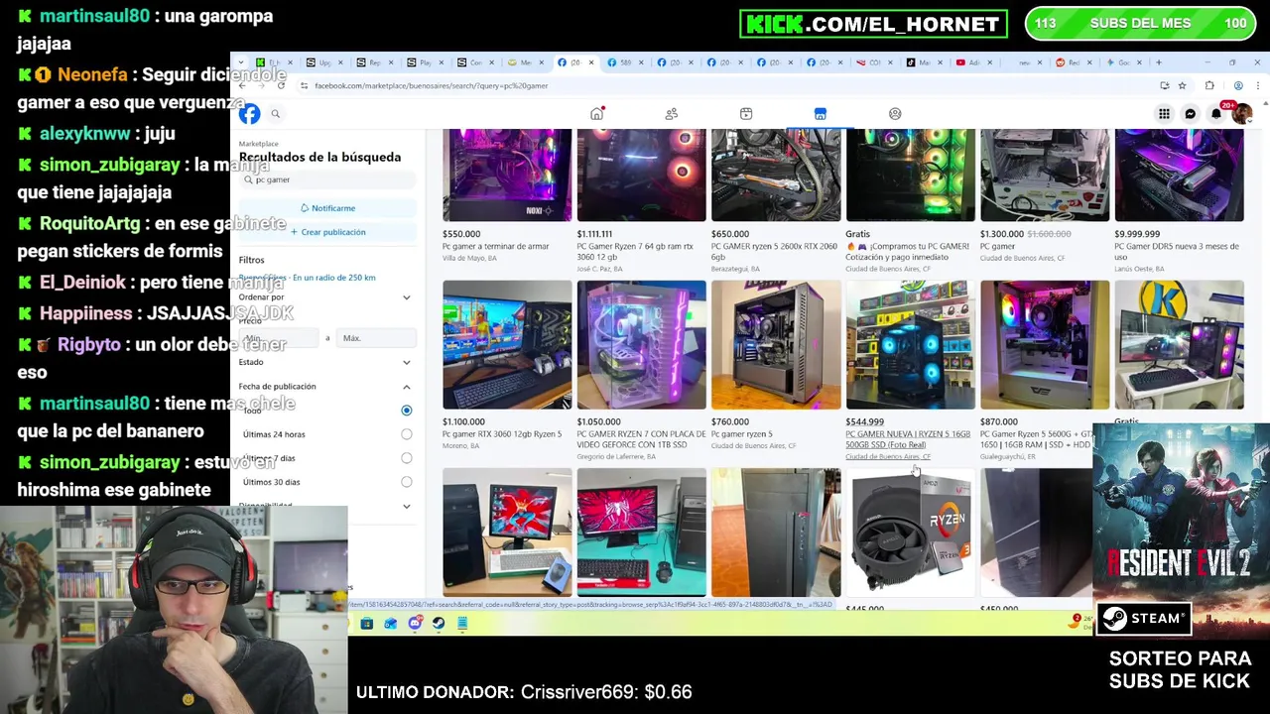Open Discord icon on taskbar
The image size is (1270, 714).
point(415,624)
